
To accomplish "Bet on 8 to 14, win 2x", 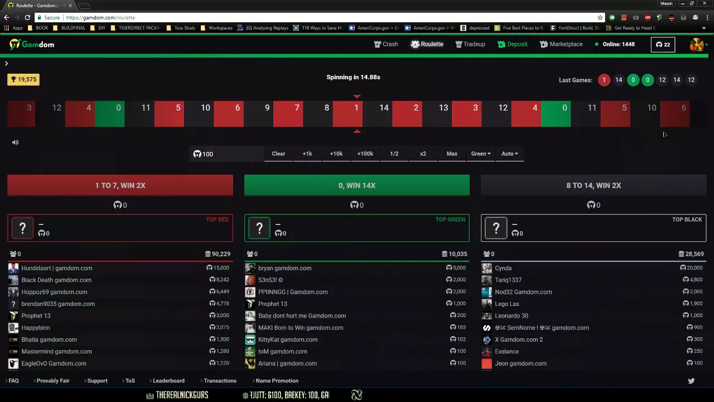I will pos(594,185).
